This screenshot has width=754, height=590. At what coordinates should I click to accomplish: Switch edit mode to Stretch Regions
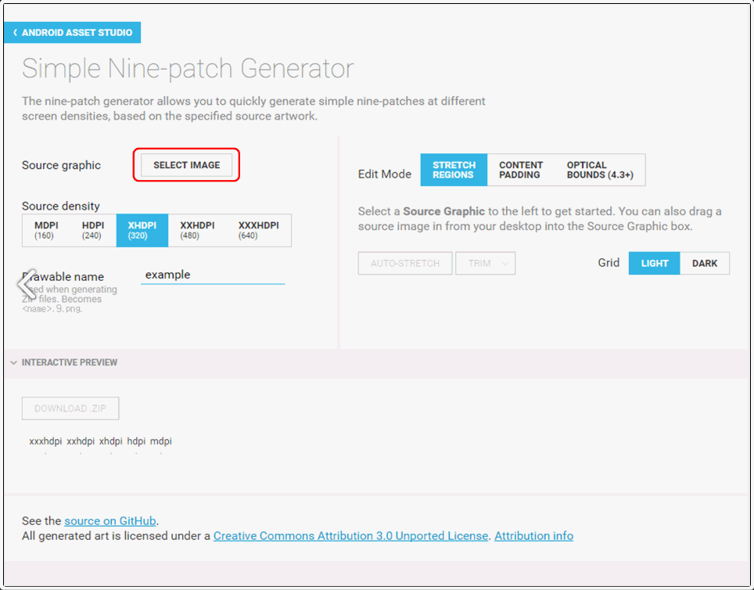[454, 170]
